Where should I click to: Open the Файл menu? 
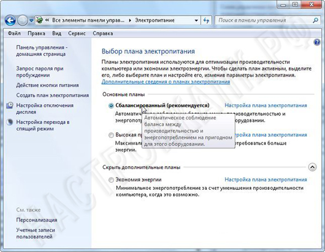[14, 34]
